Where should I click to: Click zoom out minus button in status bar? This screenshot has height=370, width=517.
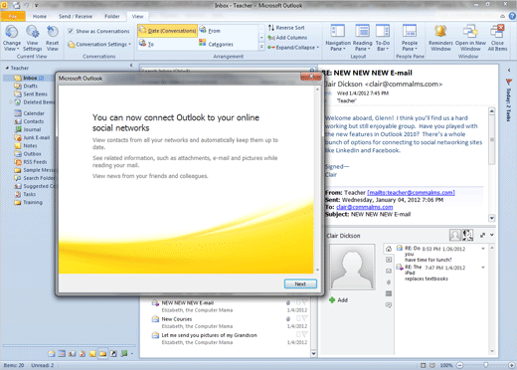459,365
